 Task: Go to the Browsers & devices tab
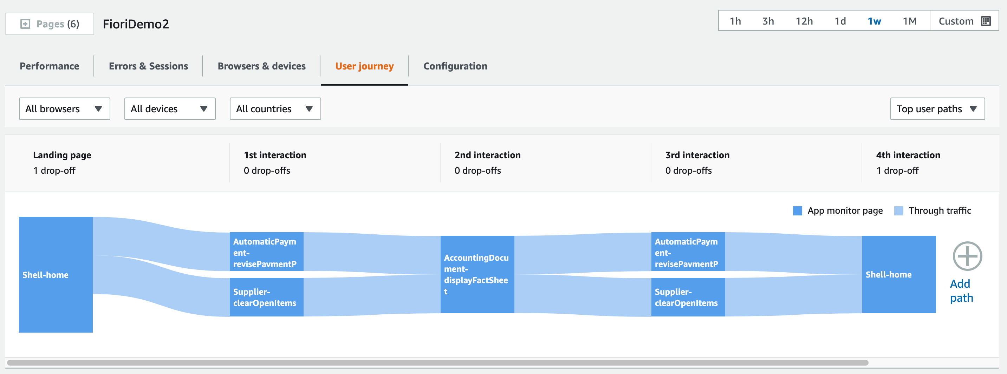[261, 66]
